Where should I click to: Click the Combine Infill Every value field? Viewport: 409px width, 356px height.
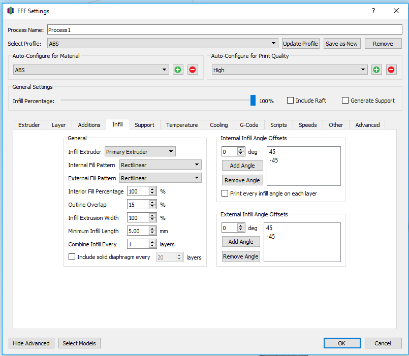(138, 244)
